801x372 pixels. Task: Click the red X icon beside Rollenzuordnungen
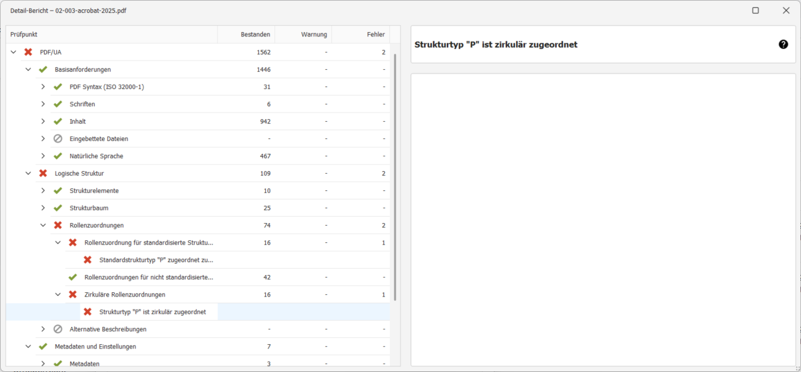pyautogui.click(x=58, y=226)
